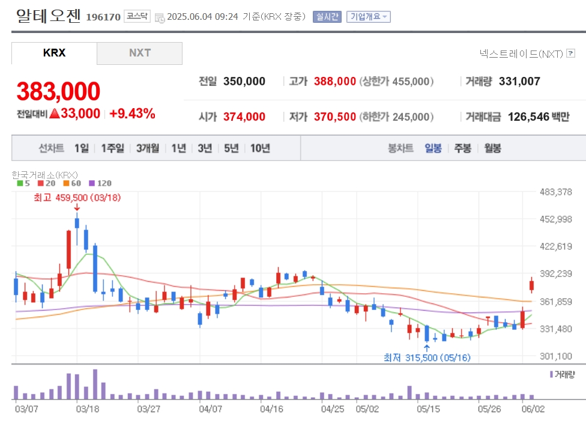586x432 pixels.
Task: Click the 한국거래소(KRX) chart caption
Action: [x=45, y=175]
